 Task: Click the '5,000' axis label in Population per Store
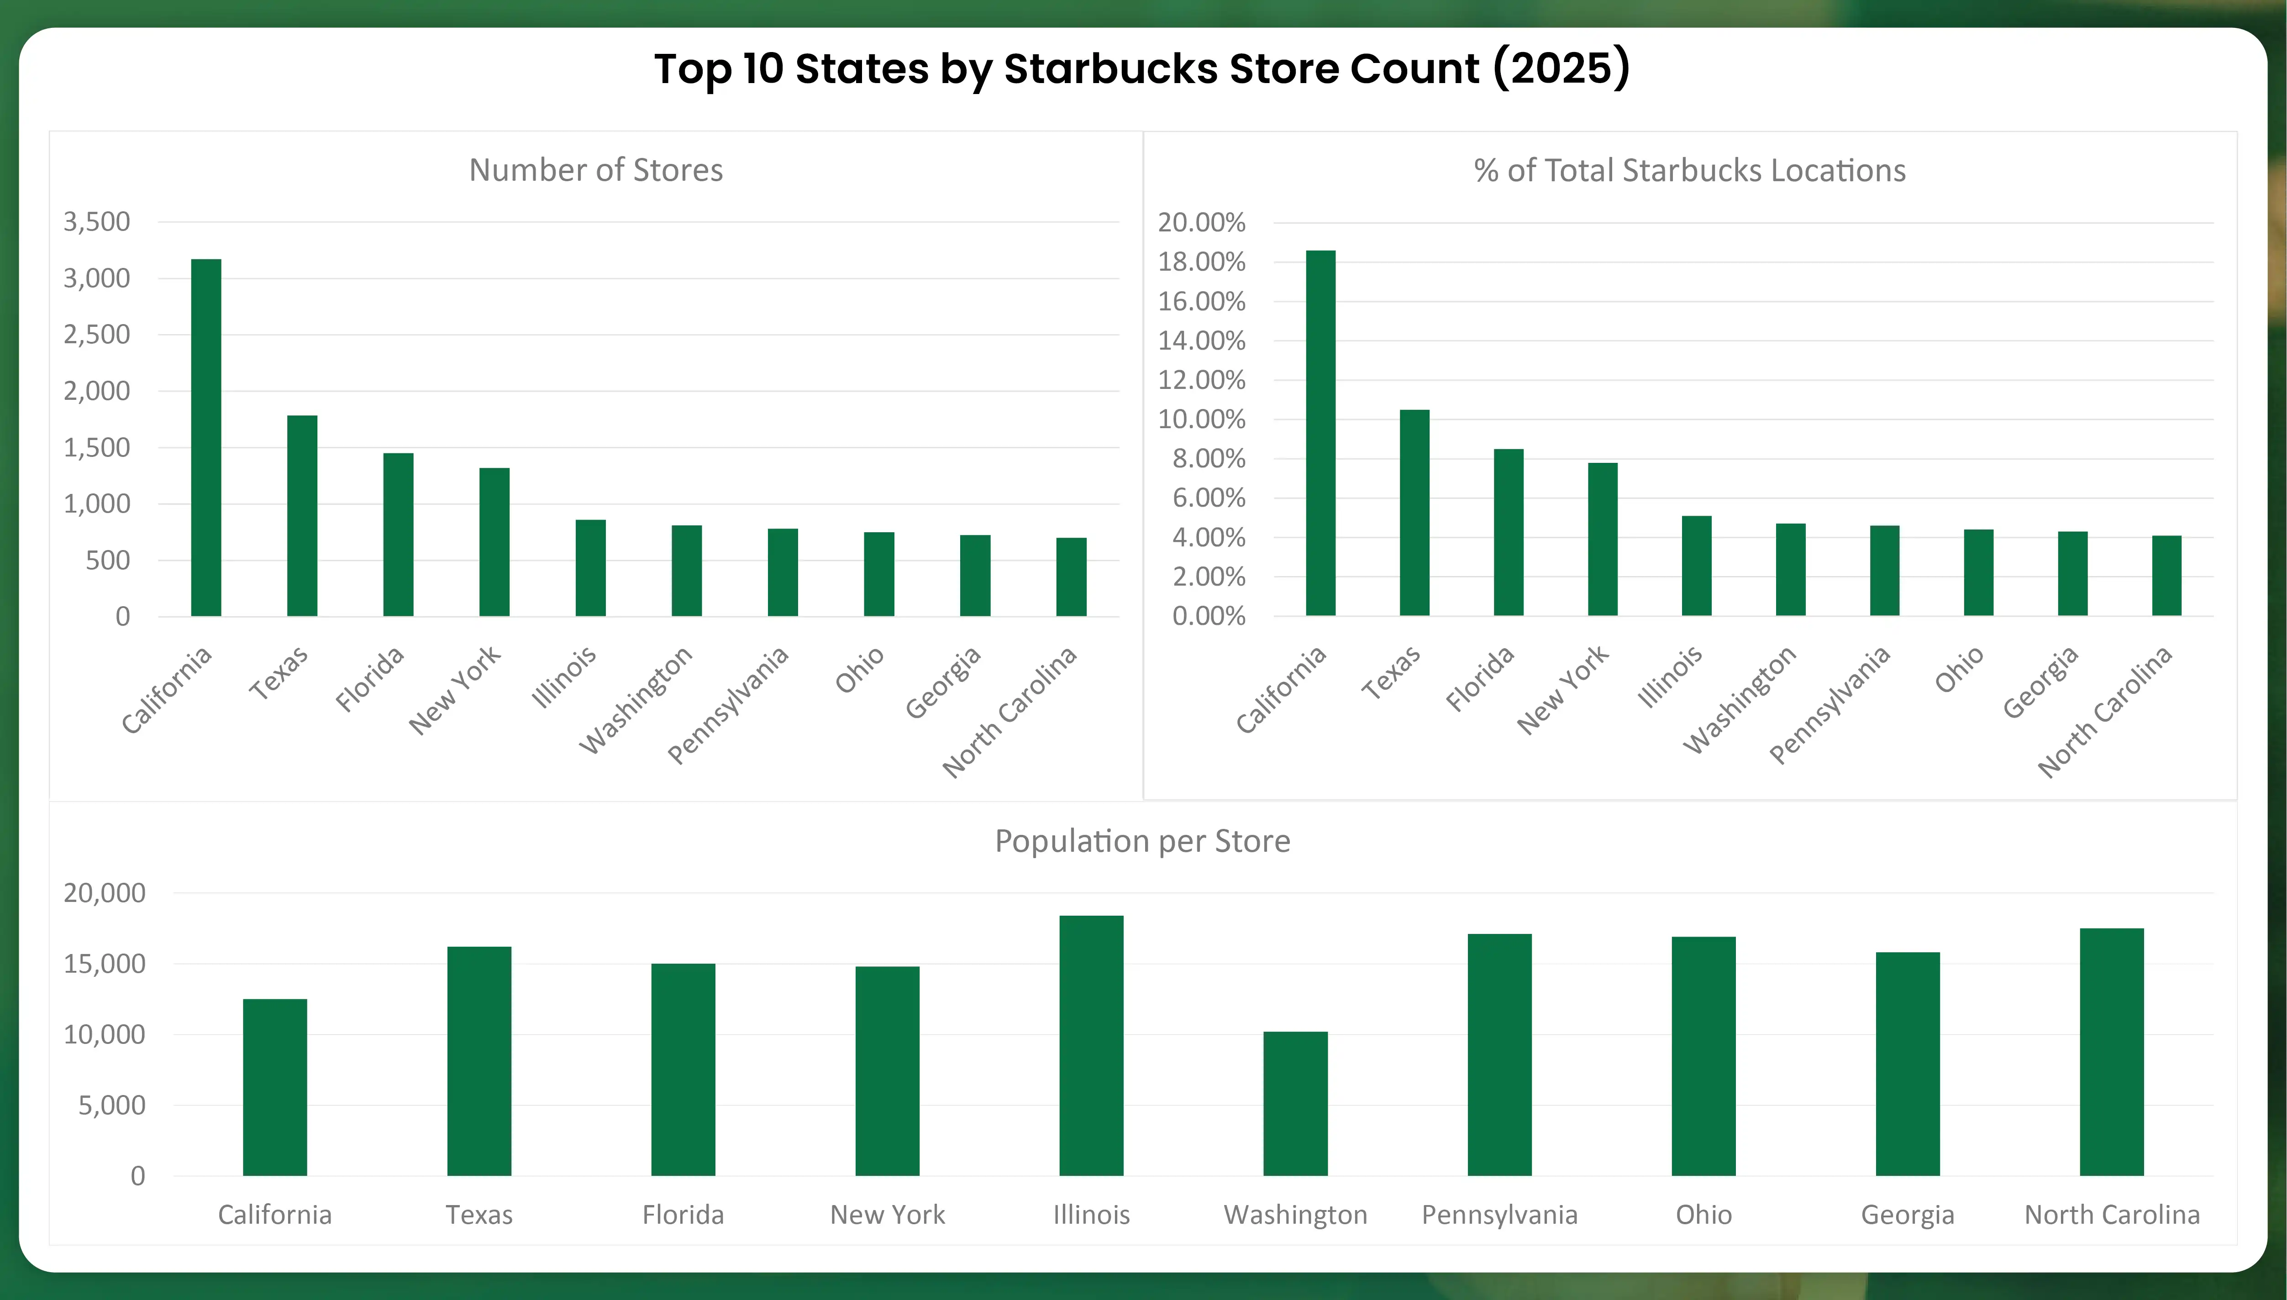111,1105
